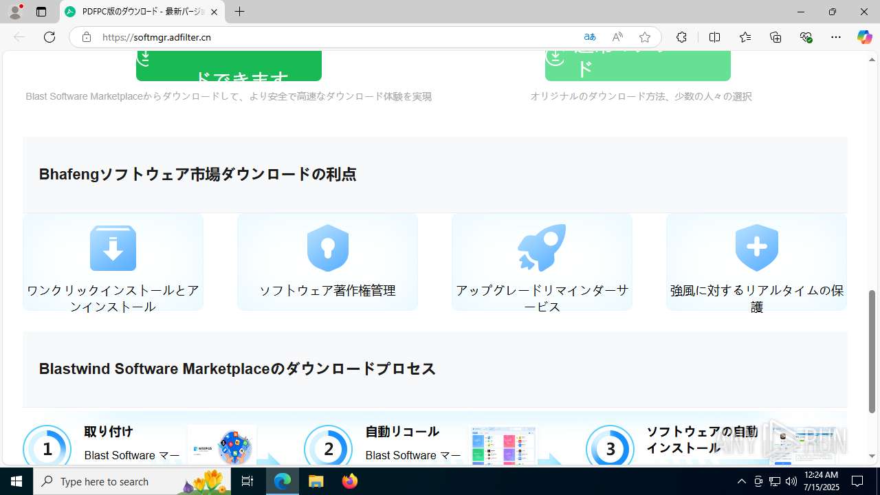Toggle split screen view
This screenshot has height=495, width=880.
(714, 37)
